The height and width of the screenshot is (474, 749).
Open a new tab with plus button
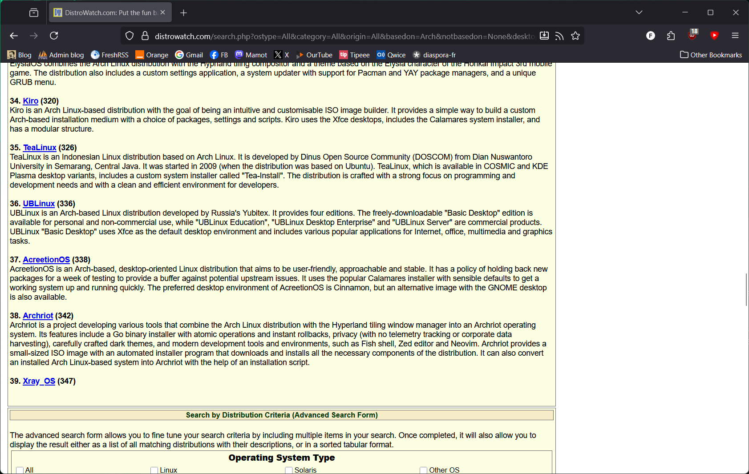point(183,12)
